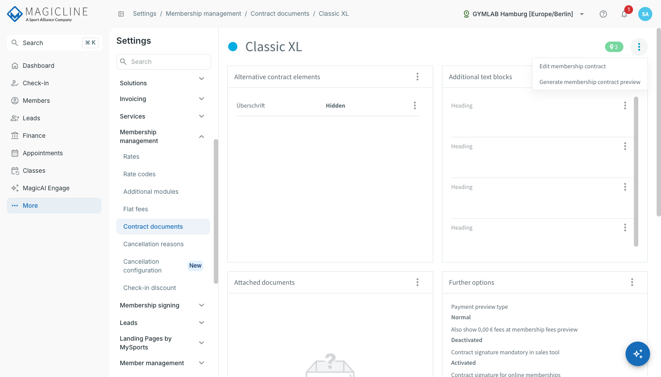Screen dimensions: 661x377
Task: Go to Members in the main navigation
Action: tap(54, 101)
